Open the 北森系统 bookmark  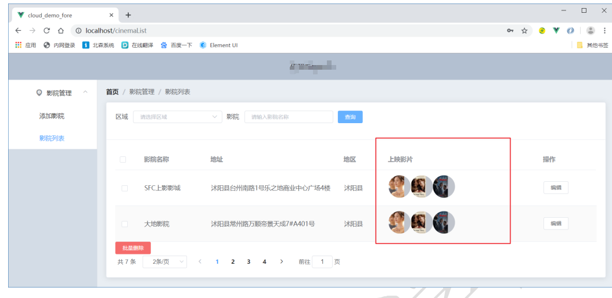[x=98, y=45]
